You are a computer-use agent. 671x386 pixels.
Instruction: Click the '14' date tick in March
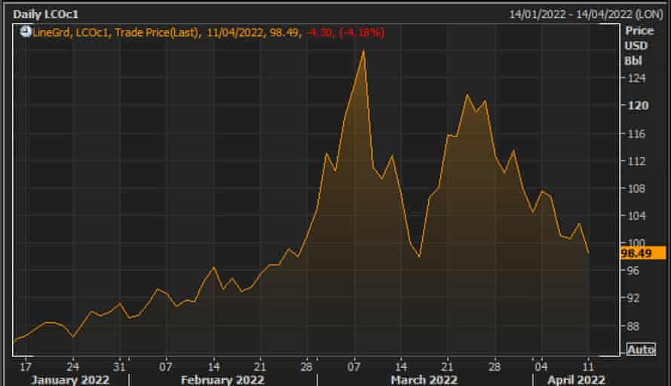coord(400,366)
